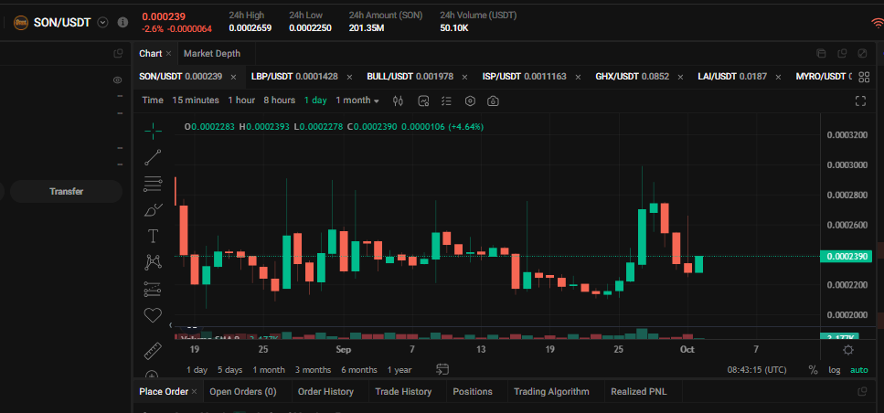The width and height of the screenshot is (884, 413).
Task: Open the SON/USDT pair selector dropdown
Action: point(102,23)
